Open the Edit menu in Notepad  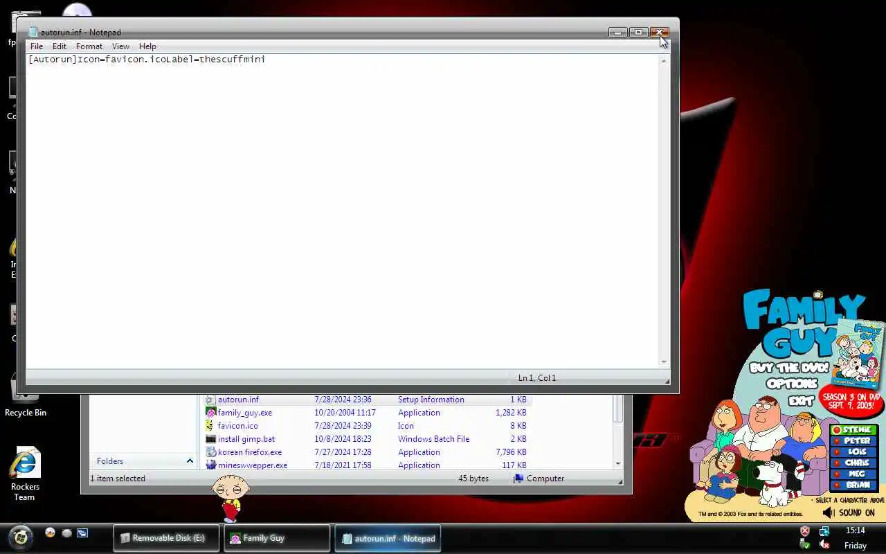click(60, 46)
